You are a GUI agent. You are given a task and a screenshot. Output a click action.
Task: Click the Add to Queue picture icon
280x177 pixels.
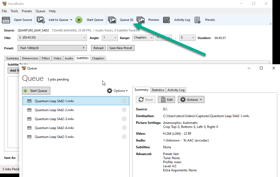point(41,20)
